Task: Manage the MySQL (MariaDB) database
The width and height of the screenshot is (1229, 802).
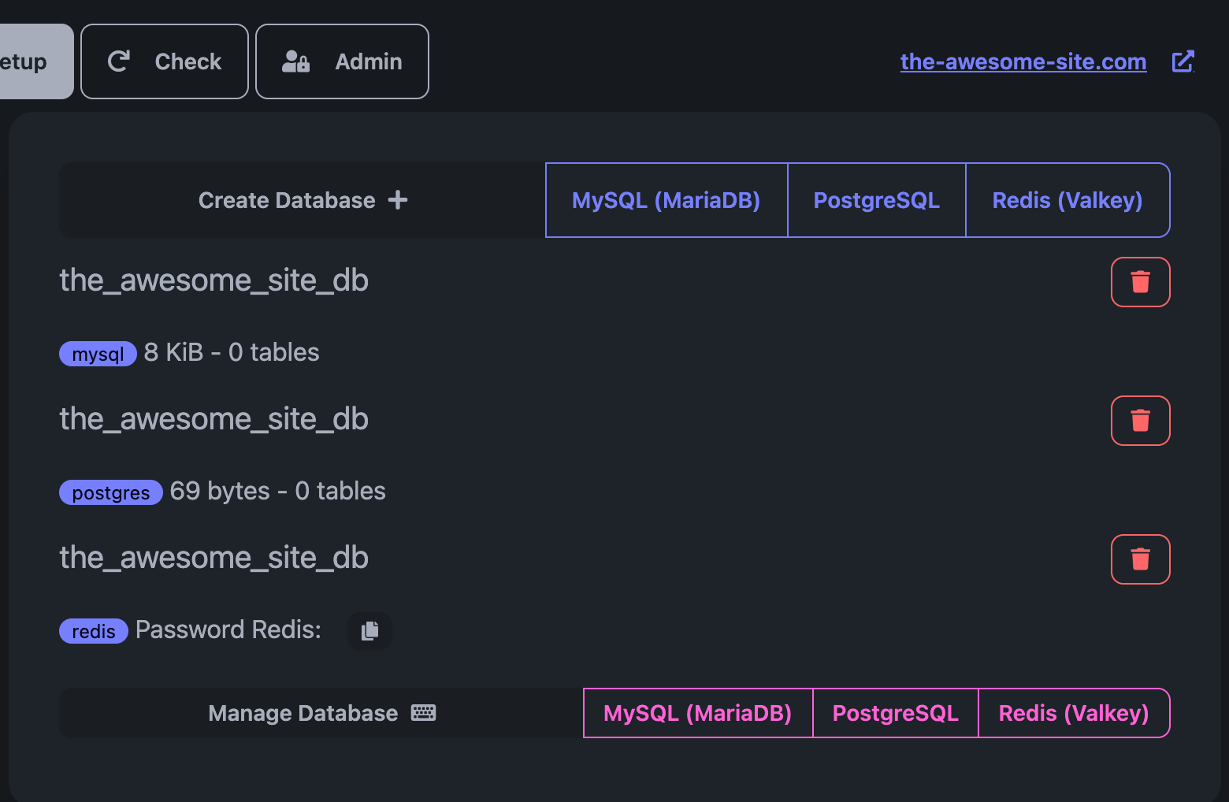Action: tap(697, 713)
